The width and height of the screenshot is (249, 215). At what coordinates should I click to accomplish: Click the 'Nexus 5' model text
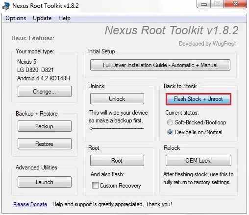[x=27, y=62]
